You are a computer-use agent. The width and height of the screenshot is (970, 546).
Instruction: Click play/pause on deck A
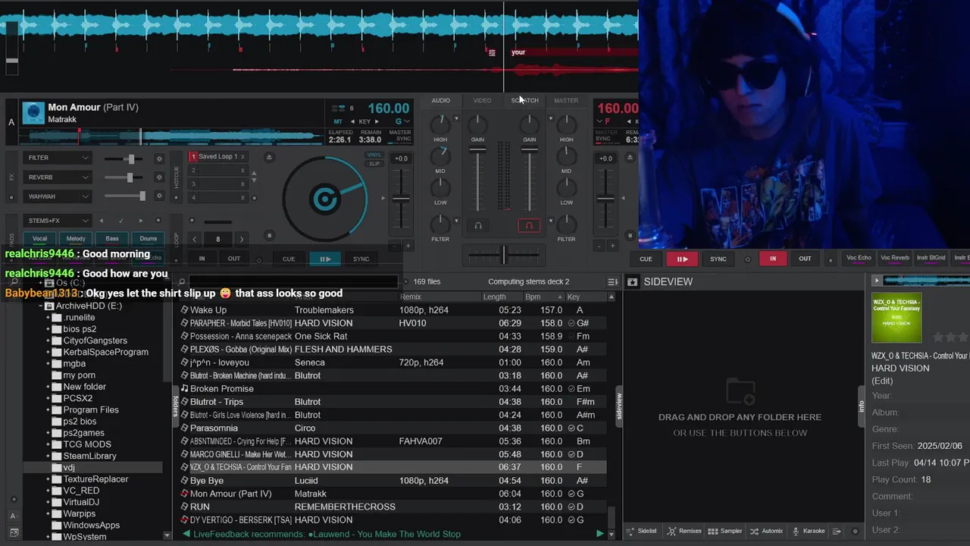click(325, 259)
